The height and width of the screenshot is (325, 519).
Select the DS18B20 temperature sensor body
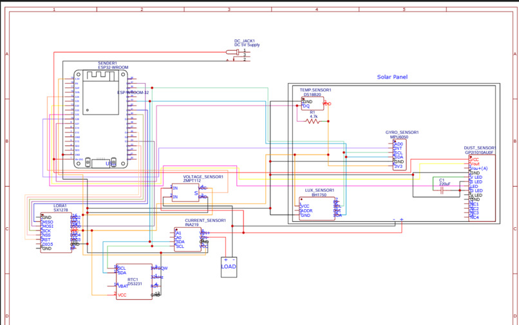pyautogui.click(x=313, y=104)
